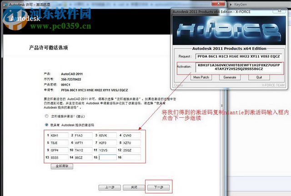Screen dimensions: 291x196
Task: Click the Back (上一步) button
Action: [110, 187]
